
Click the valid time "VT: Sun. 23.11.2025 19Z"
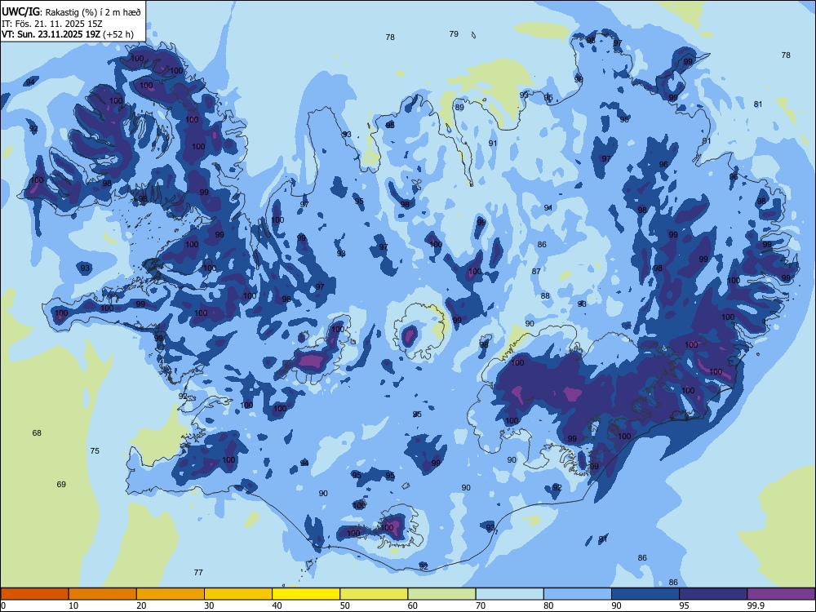point(51,34)
